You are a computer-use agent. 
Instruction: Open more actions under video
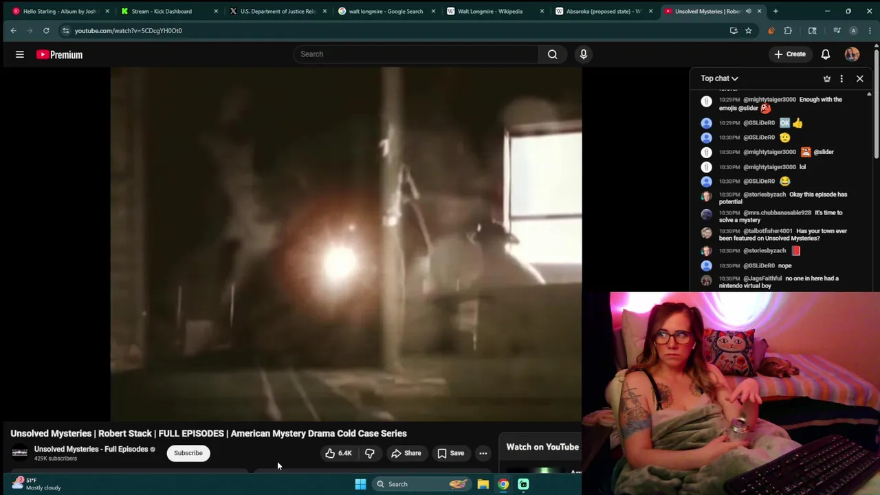(483, 453)
